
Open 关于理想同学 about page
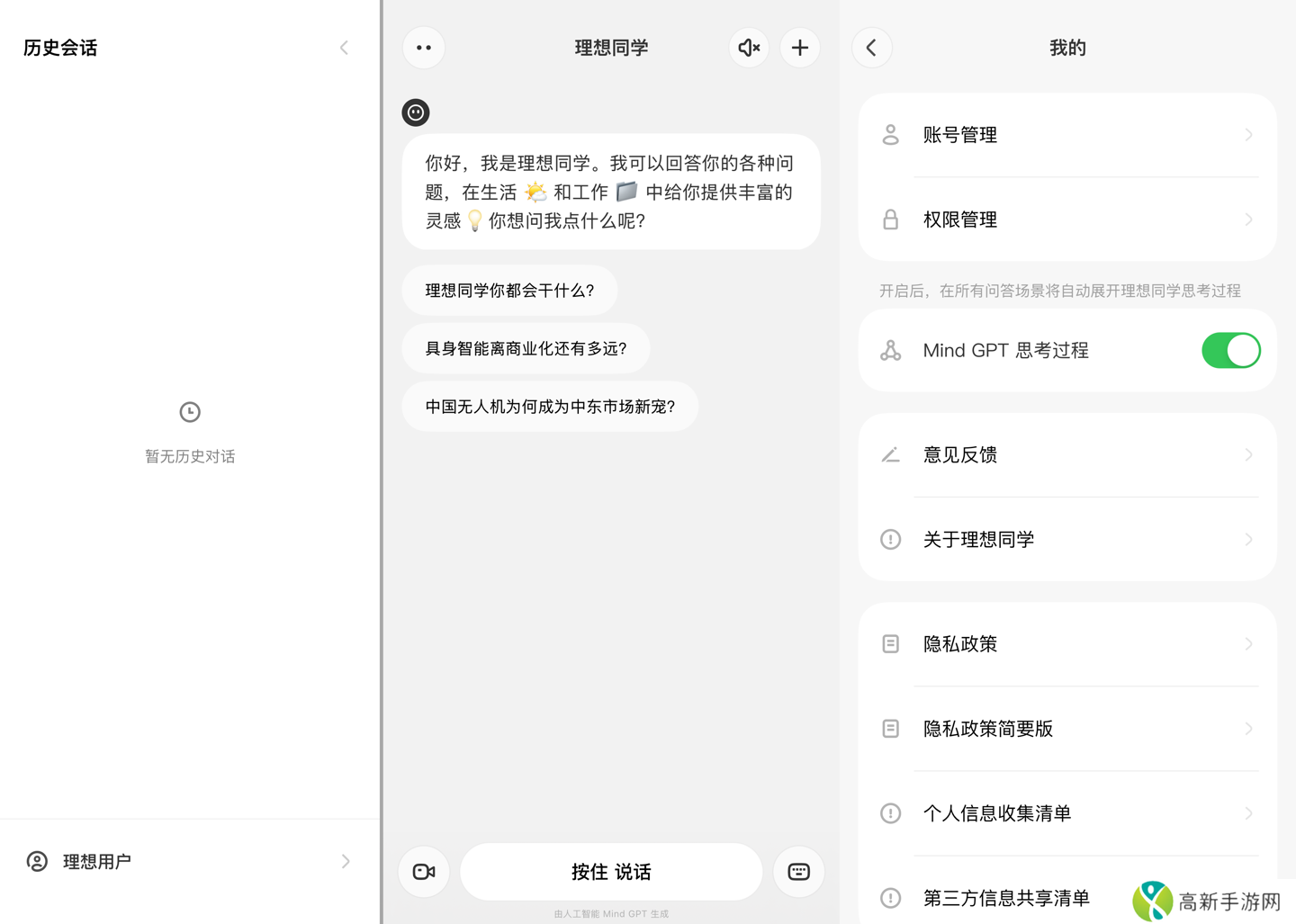click(1067, 540)
